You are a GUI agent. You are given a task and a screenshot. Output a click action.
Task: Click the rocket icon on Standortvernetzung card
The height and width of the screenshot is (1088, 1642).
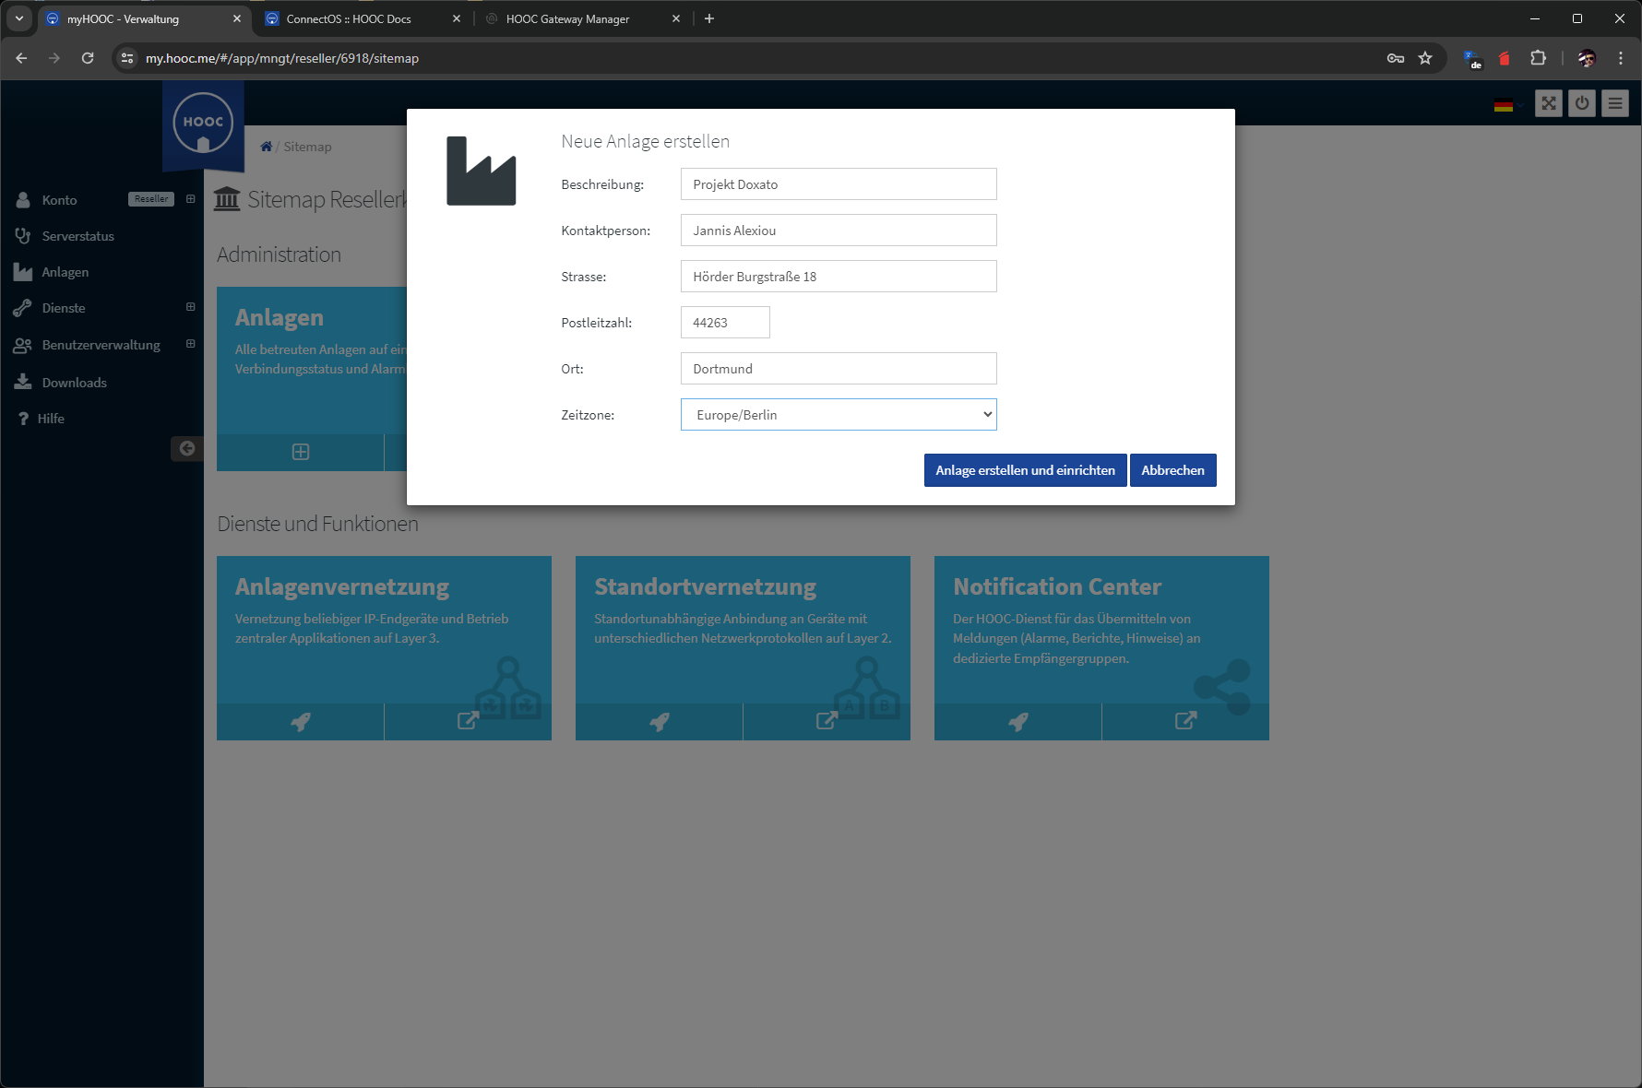point(659,722)
